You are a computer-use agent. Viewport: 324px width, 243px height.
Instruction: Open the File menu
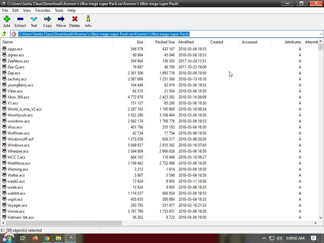pyautogui.click(x=5, y=10)
